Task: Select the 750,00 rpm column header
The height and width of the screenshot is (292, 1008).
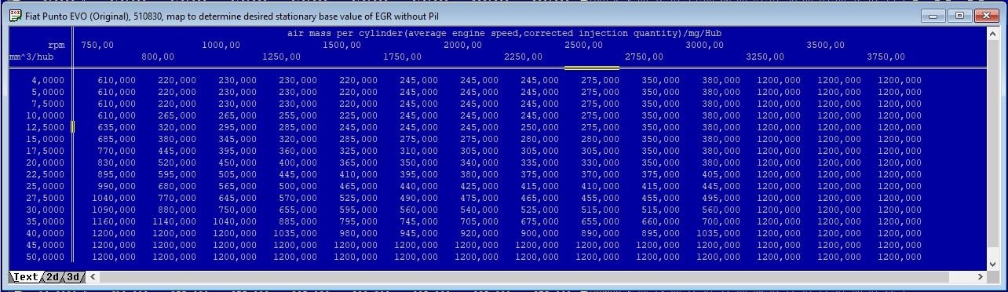Action: (97, 45)
